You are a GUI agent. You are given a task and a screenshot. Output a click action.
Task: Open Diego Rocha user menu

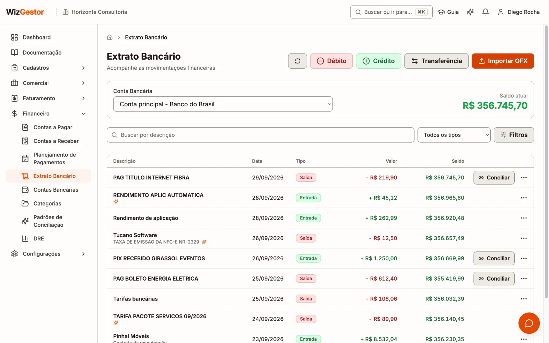point(518,12)
